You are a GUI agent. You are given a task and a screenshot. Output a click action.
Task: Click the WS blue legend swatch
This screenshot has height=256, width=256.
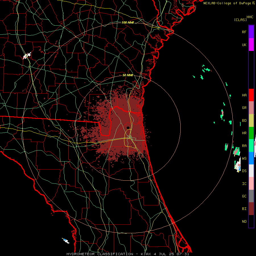coord(251,158)
